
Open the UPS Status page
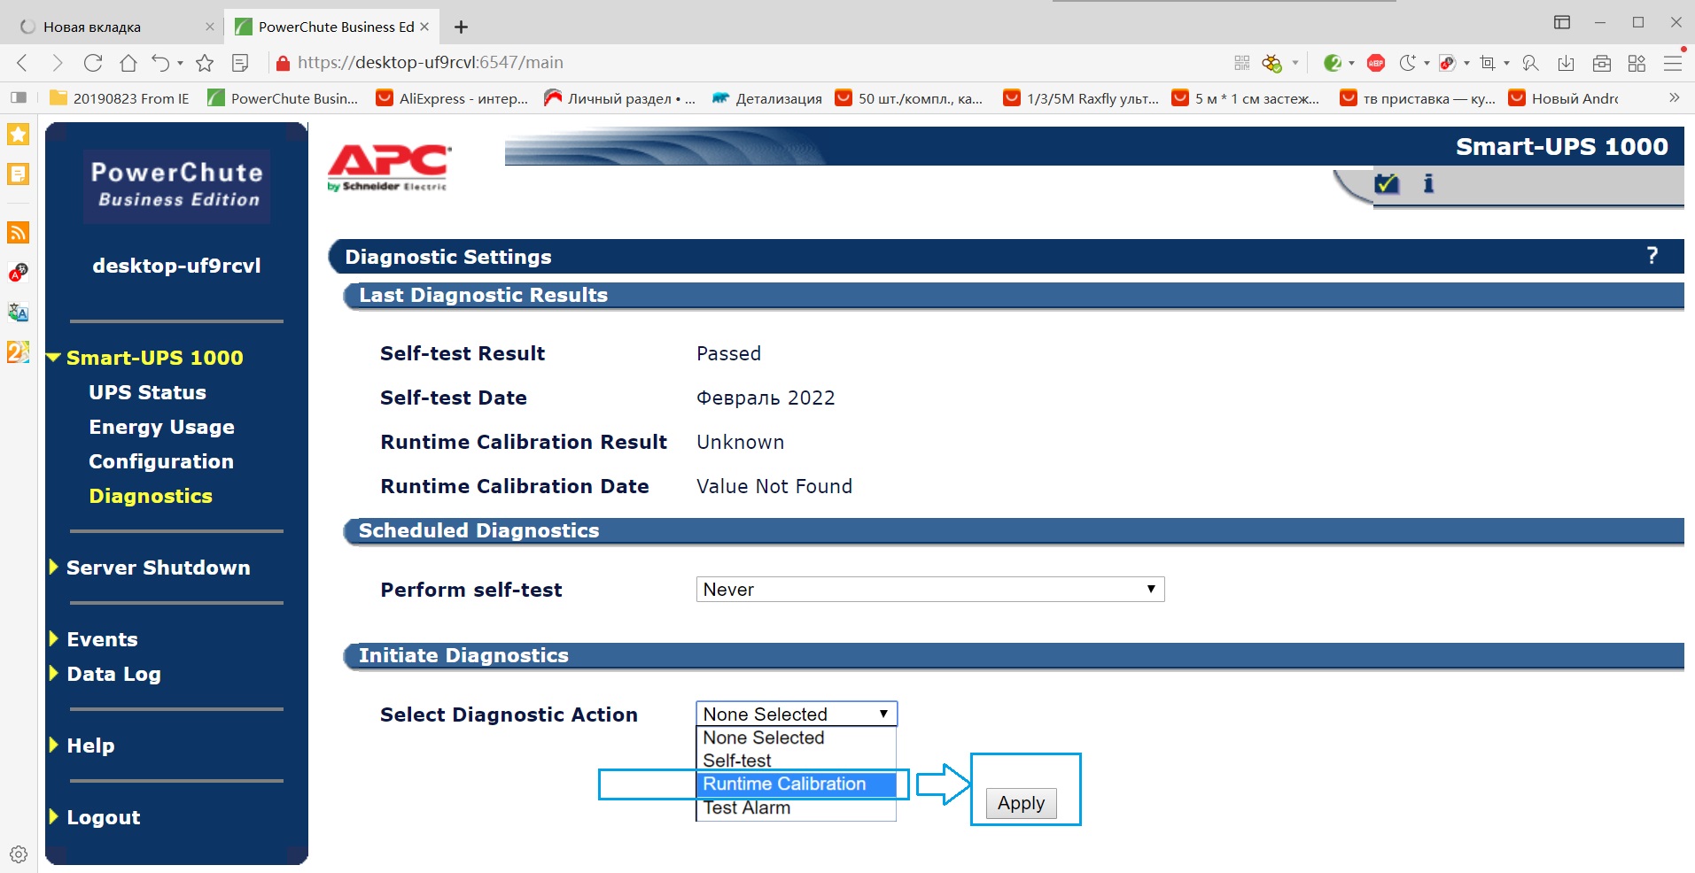click(x=147, y=392)
